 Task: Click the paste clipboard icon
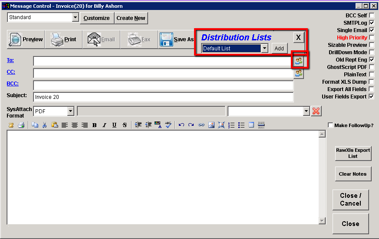(55, 125)
